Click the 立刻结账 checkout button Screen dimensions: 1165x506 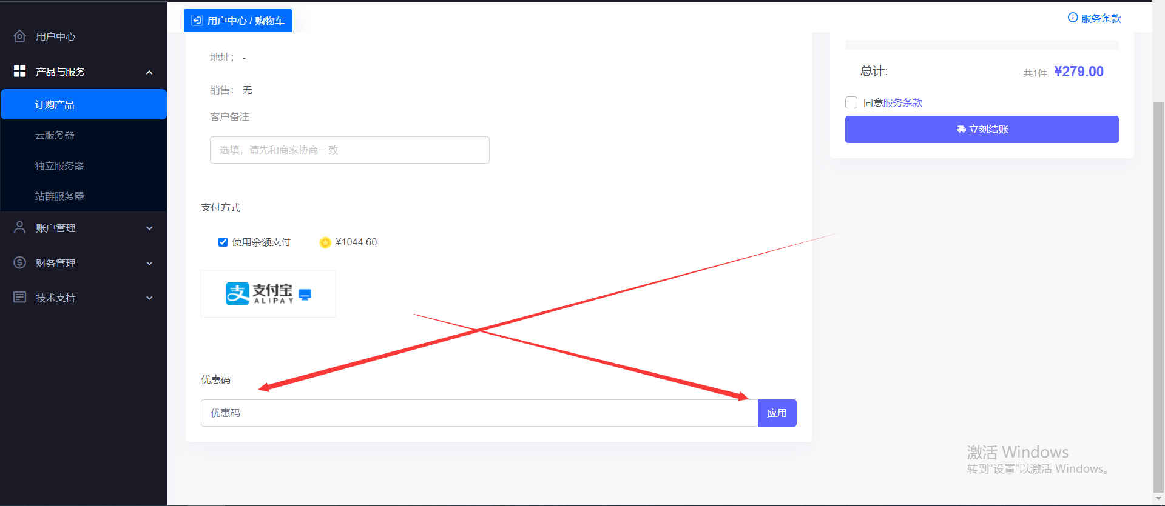(x=982, y=129)
